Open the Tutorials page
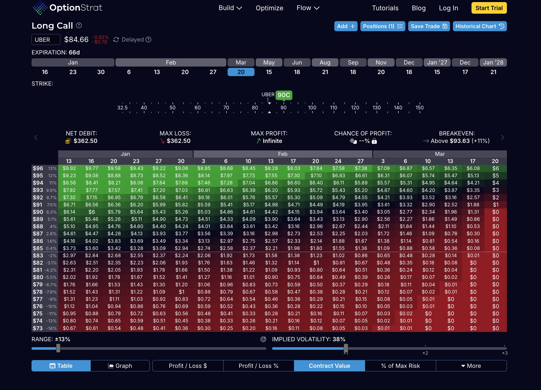The image size is (541, 390). 385,8
